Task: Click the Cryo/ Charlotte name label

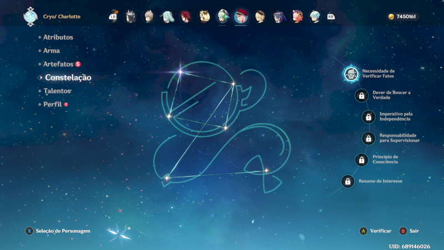Action: pos(62,17)
